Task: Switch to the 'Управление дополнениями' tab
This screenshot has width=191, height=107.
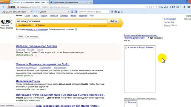Action: pos(69,2)
